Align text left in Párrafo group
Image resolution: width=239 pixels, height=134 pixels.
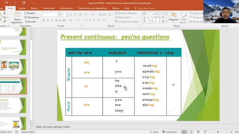pos(86,20)
